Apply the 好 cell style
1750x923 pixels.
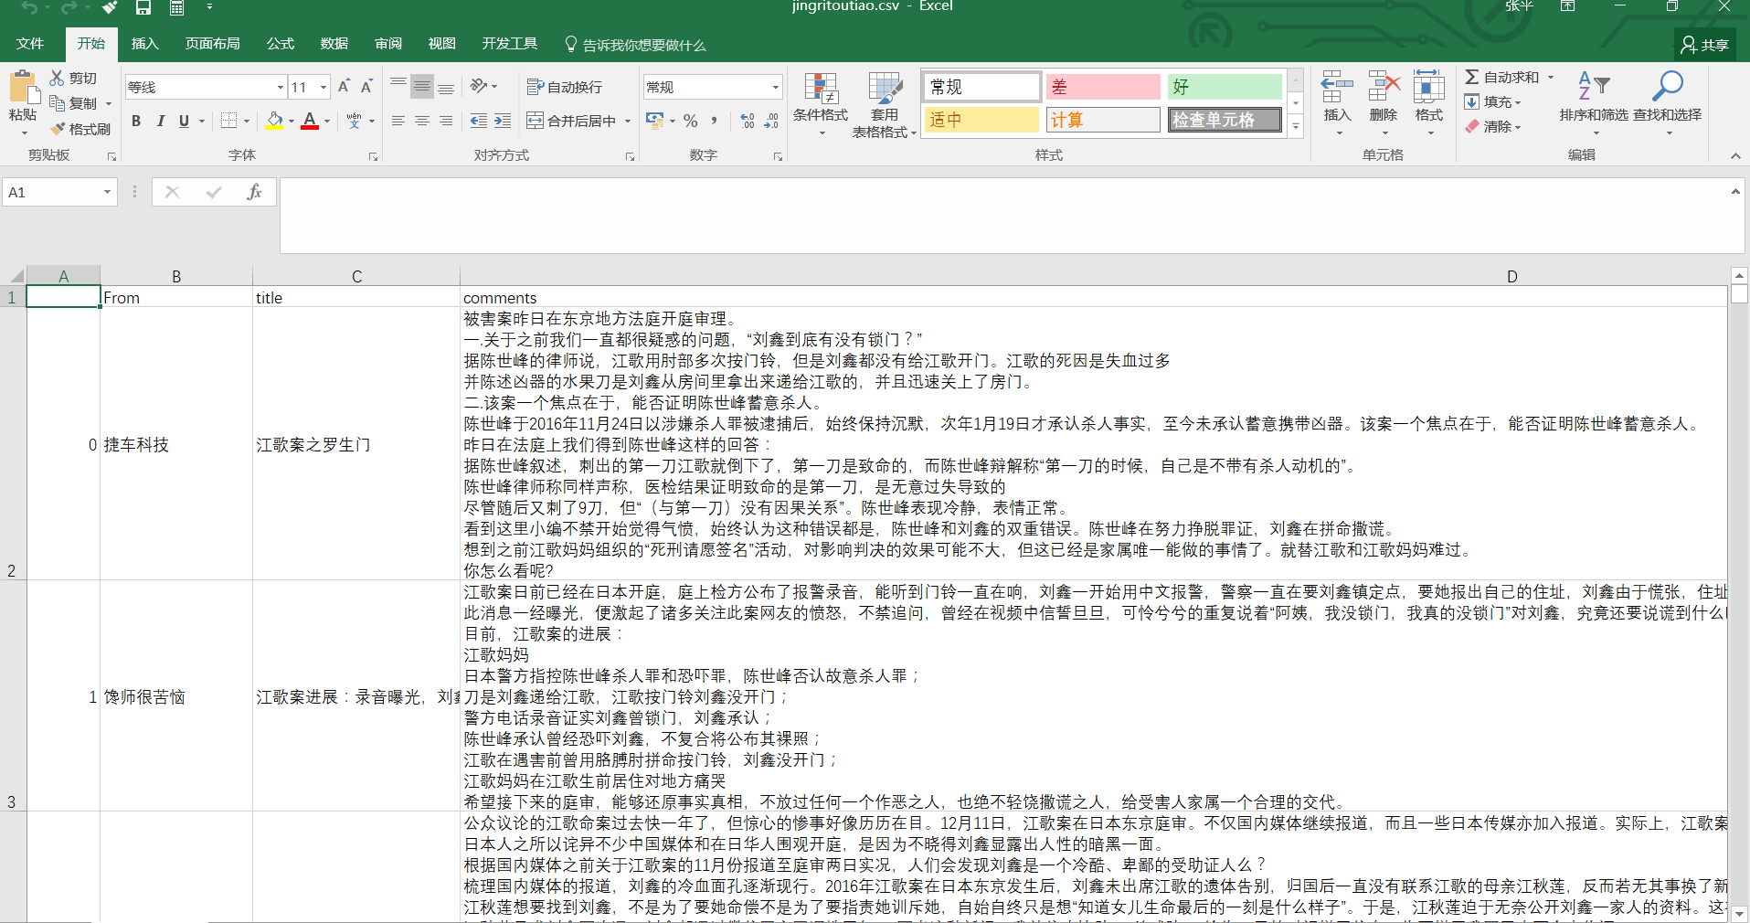point(1224,86)
